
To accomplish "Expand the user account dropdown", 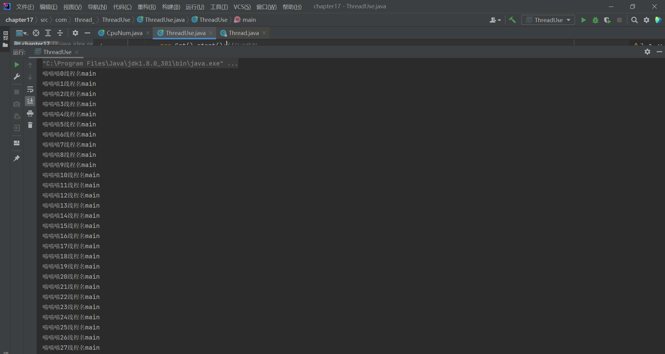I will pos(495,20).
